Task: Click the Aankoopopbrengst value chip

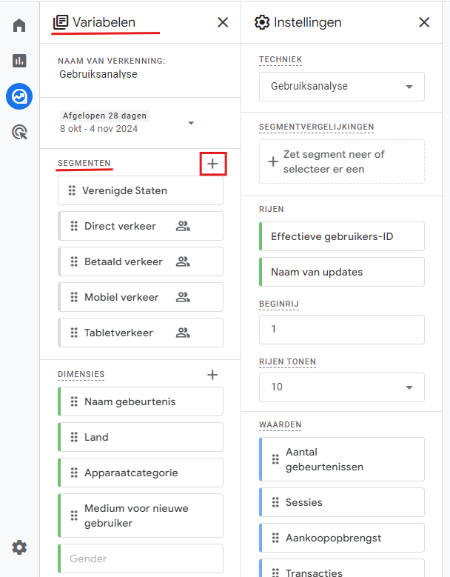Action: click(x=342, y=538)
